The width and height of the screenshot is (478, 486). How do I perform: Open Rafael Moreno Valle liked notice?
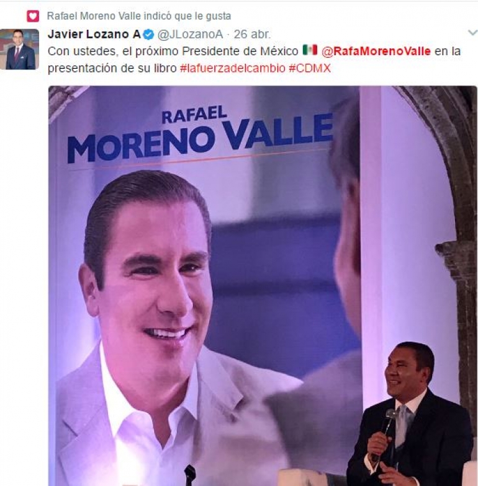click(139, 16)
